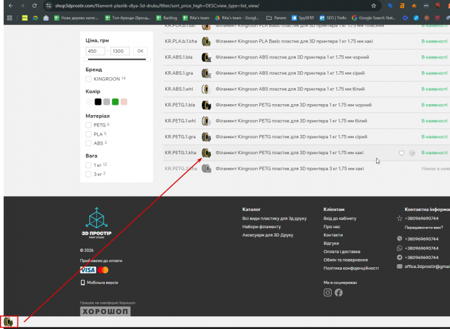Screen dimensions: 450x329
Task: Add KR.PETG.1.kha to comparison check icon
Action: tap(412, 153)
